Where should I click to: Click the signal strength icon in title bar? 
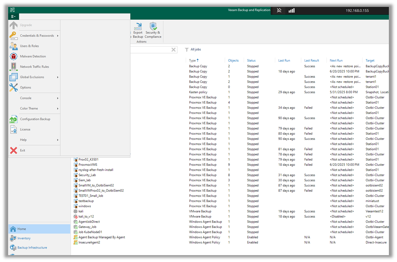291,10
